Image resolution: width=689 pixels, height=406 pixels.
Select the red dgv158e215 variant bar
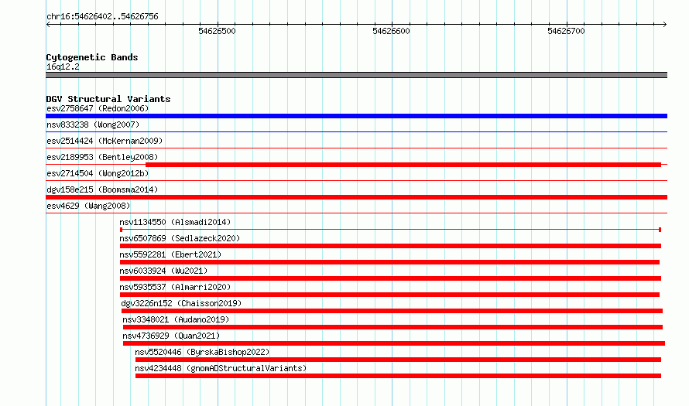coord(356,197)
